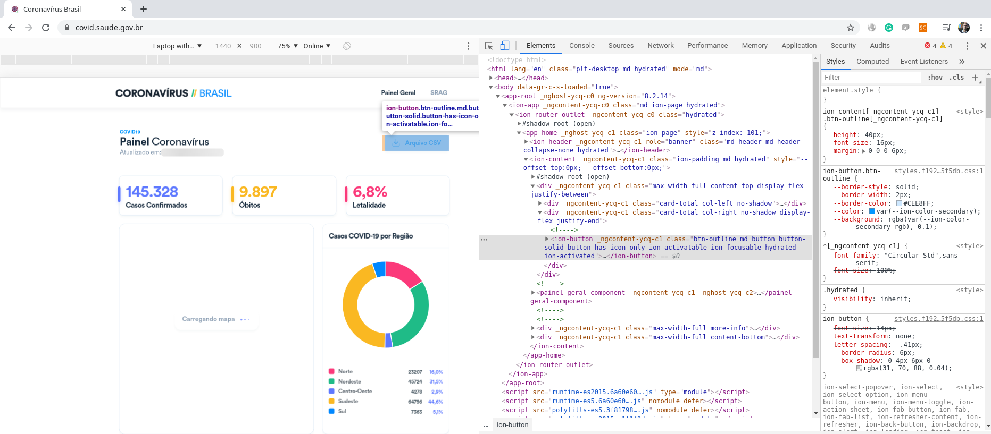
Task: Reload the page with the refresh icon
Action: [x=46, y=28]
